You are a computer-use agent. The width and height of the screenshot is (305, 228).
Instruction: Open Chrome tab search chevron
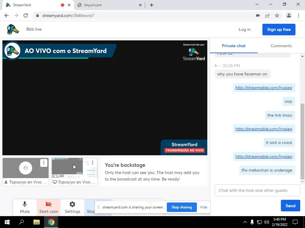tap(257, 4)
